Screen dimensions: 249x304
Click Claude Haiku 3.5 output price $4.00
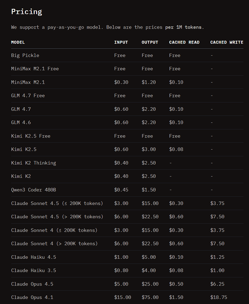coord(149,271)
